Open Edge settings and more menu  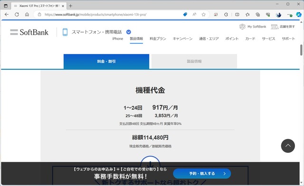(x=289, y=15)
